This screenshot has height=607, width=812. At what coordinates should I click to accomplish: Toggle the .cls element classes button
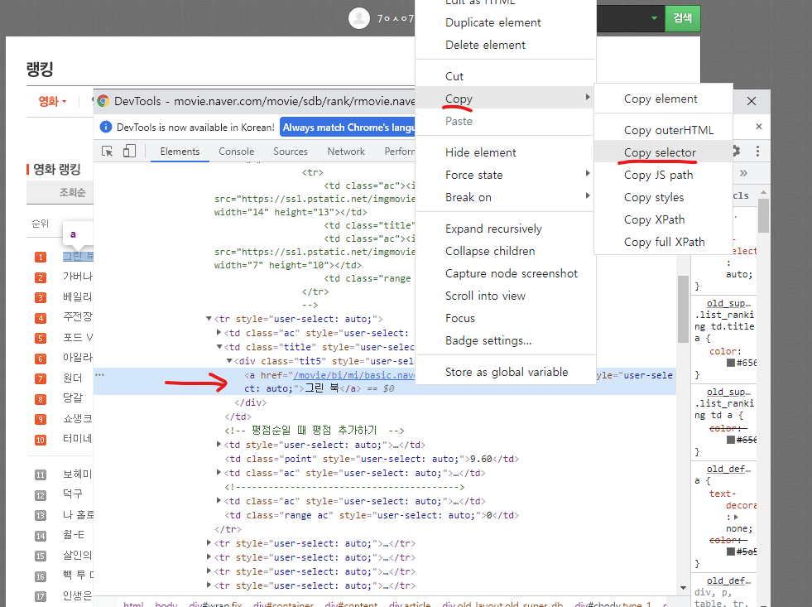click(x=741, y=195)
